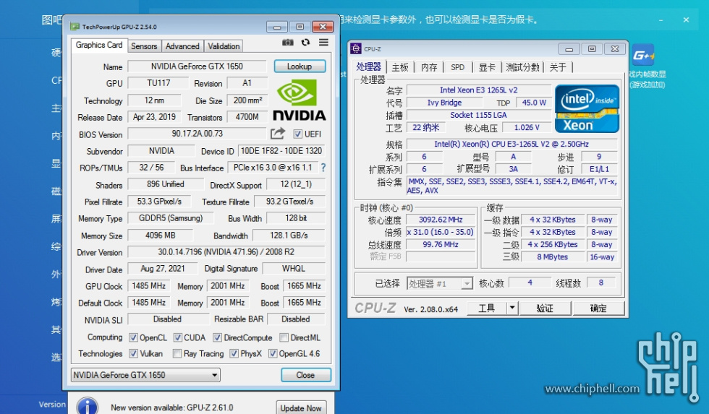The height and width of the screenshot is (414, 709).
Task: Switch to the Graphics Card tab
Action: [x=99, y=45]
